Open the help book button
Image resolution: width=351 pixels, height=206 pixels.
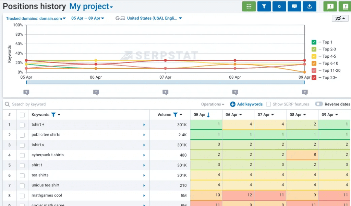tap(344, 7)
